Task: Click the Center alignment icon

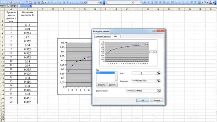Action: tap(160, 2)
